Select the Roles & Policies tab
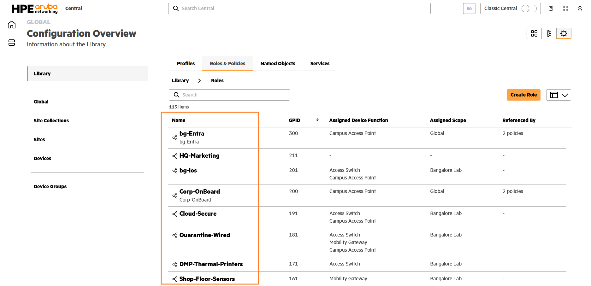 coord(228,64)
